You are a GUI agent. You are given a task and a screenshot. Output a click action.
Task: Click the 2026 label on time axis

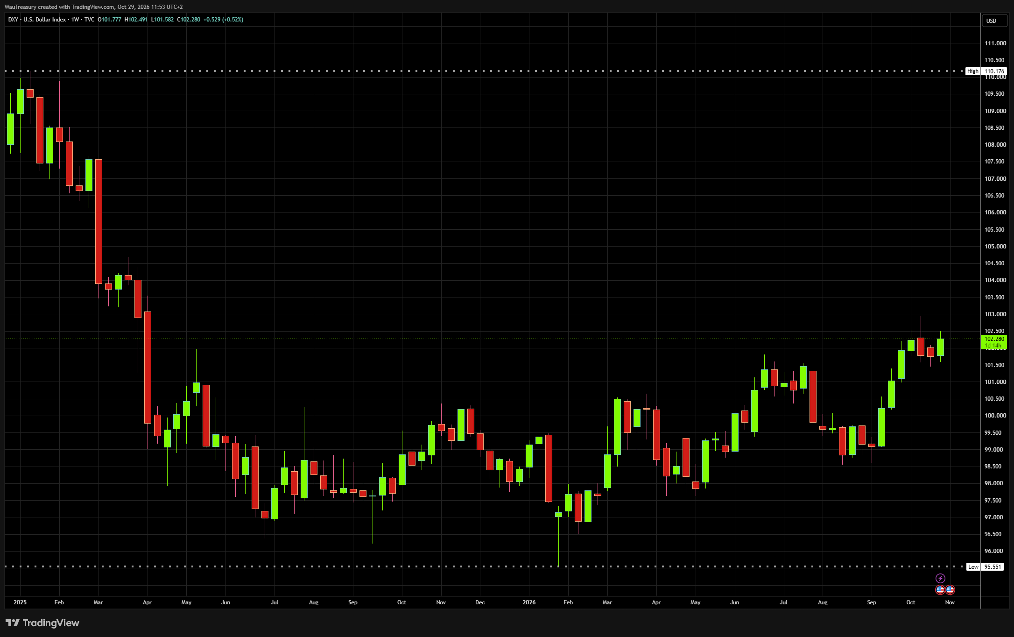click(x=529, y=602)
